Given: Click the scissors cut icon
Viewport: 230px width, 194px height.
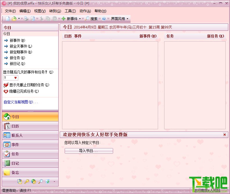Looking at the screenshot, I should coord(42,19).
